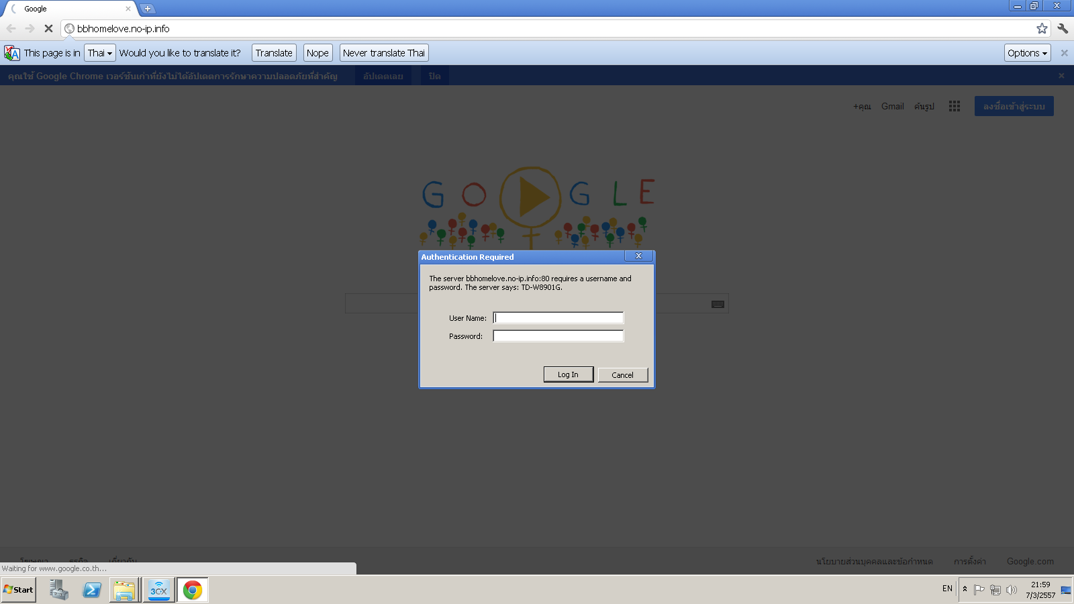The image size is (1074, 604).
Task: Open the 3CX app on the taskbar
Action: point(159,590)
